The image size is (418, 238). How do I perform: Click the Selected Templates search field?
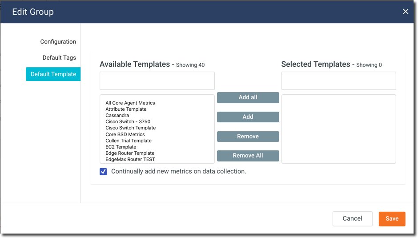pyautogui.click(x=338, y=81)
